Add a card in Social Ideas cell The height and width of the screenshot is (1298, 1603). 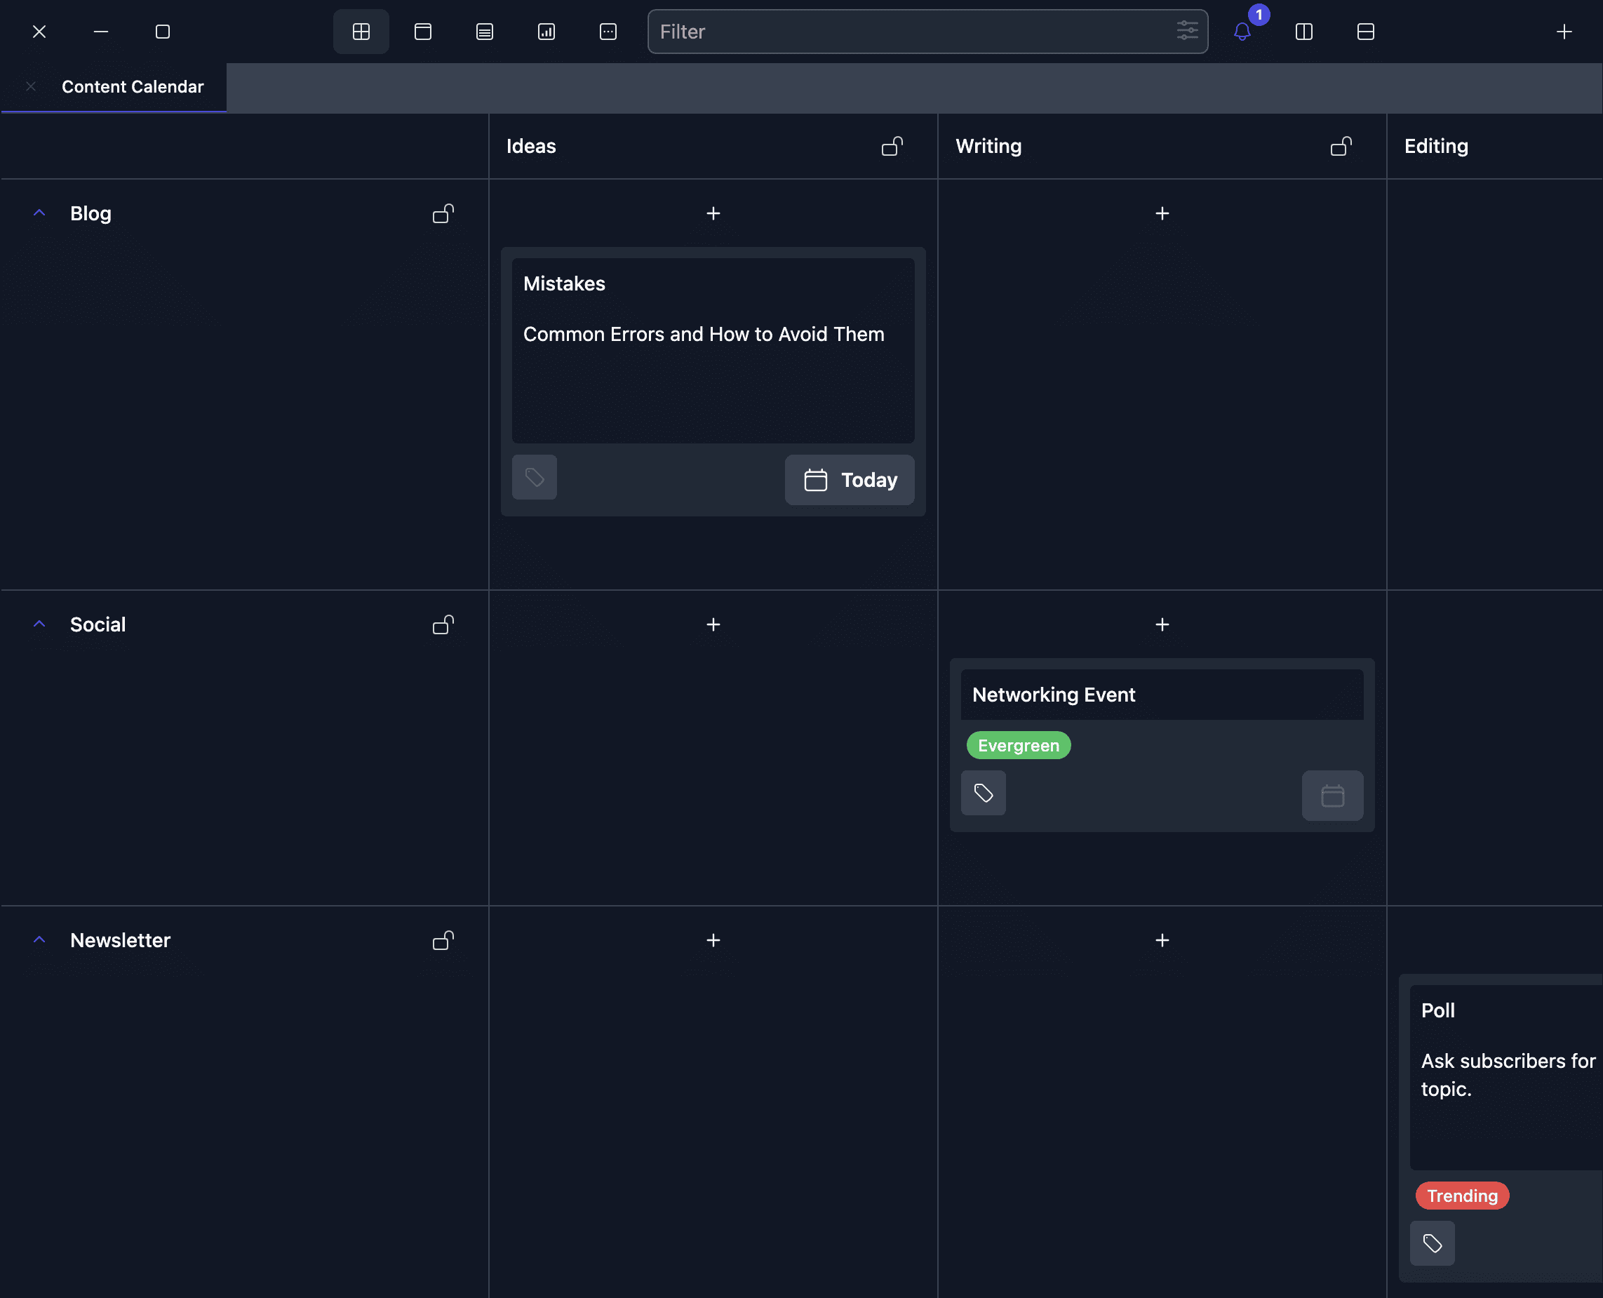713,624
